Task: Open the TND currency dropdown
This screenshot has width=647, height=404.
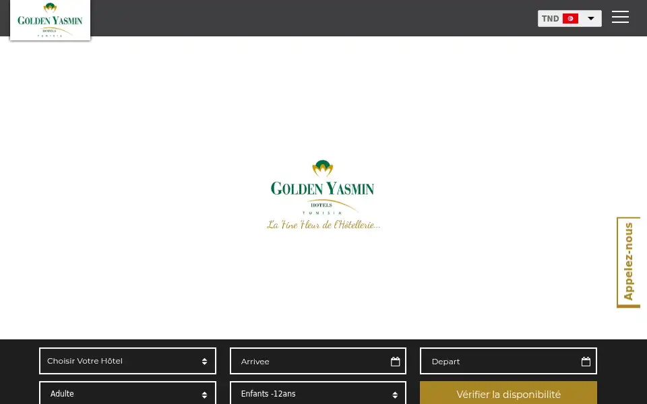Action: click(569, 19)
